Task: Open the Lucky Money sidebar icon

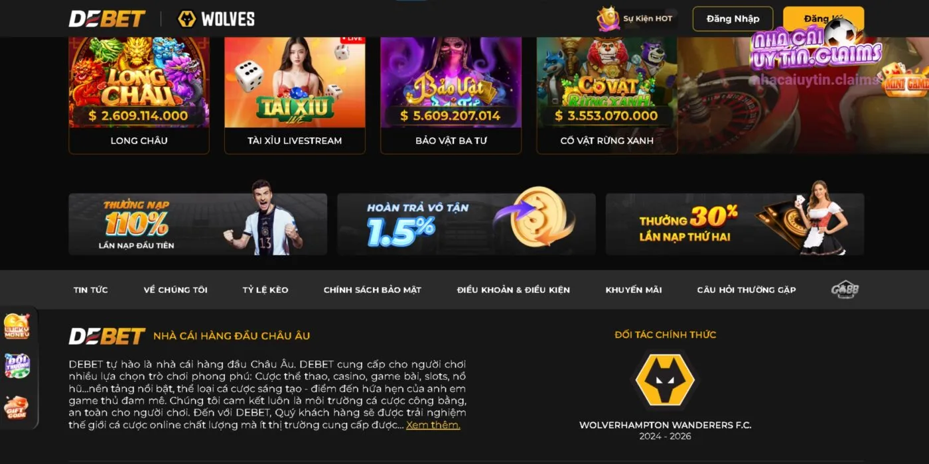Action: tap(17, 326)
